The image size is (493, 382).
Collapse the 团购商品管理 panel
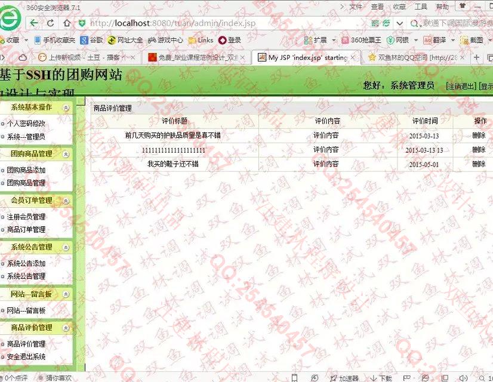pos(66,154)
